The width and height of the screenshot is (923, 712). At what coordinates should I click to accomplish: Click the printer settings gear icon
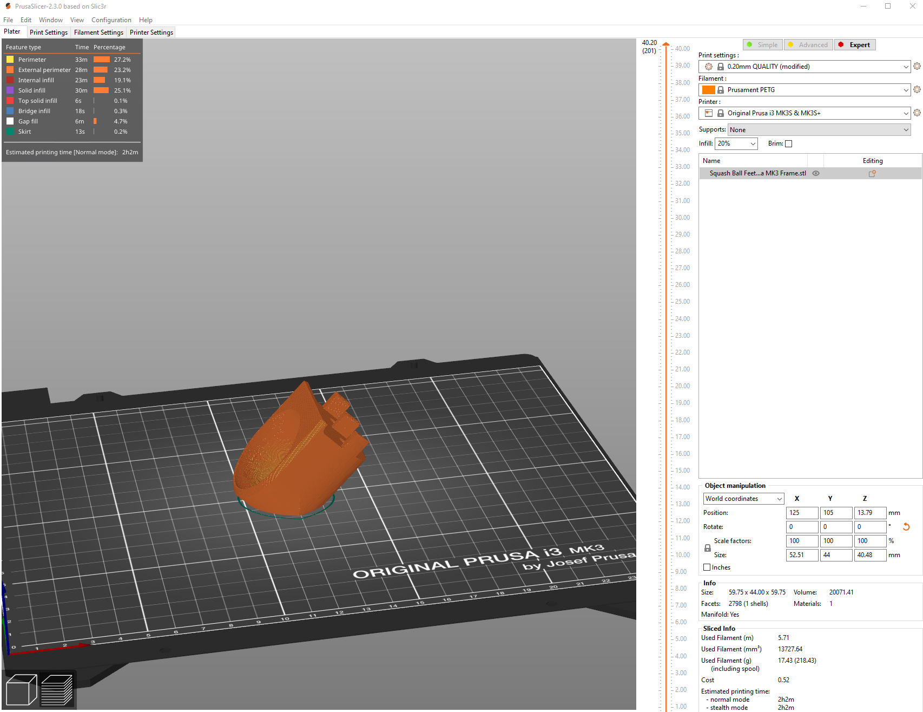click(x=917, y=113)
